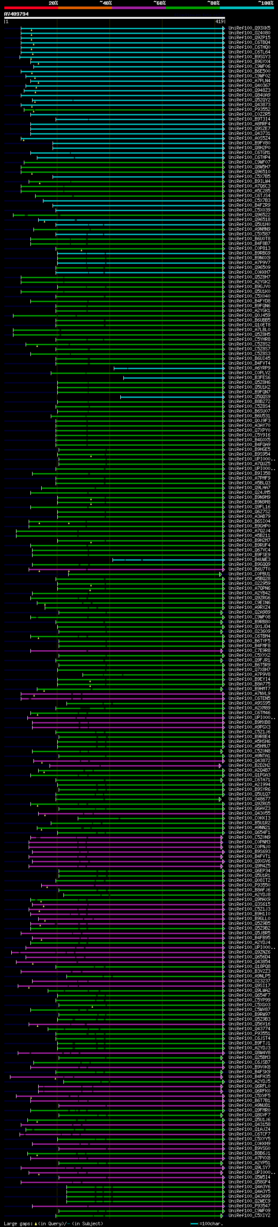Select the UniRef100_A9NTA1 entry

pos(249,756)
